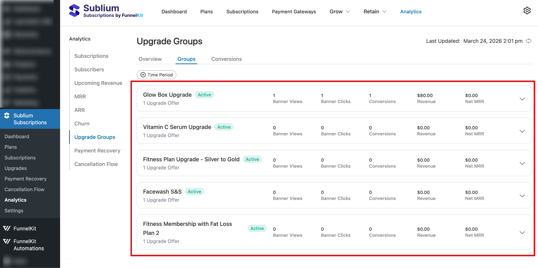This screenshot has width=538, height=268.
Task: Click the Active badge on Vitamin C Serum Upgrade
Action: (224, 127)
